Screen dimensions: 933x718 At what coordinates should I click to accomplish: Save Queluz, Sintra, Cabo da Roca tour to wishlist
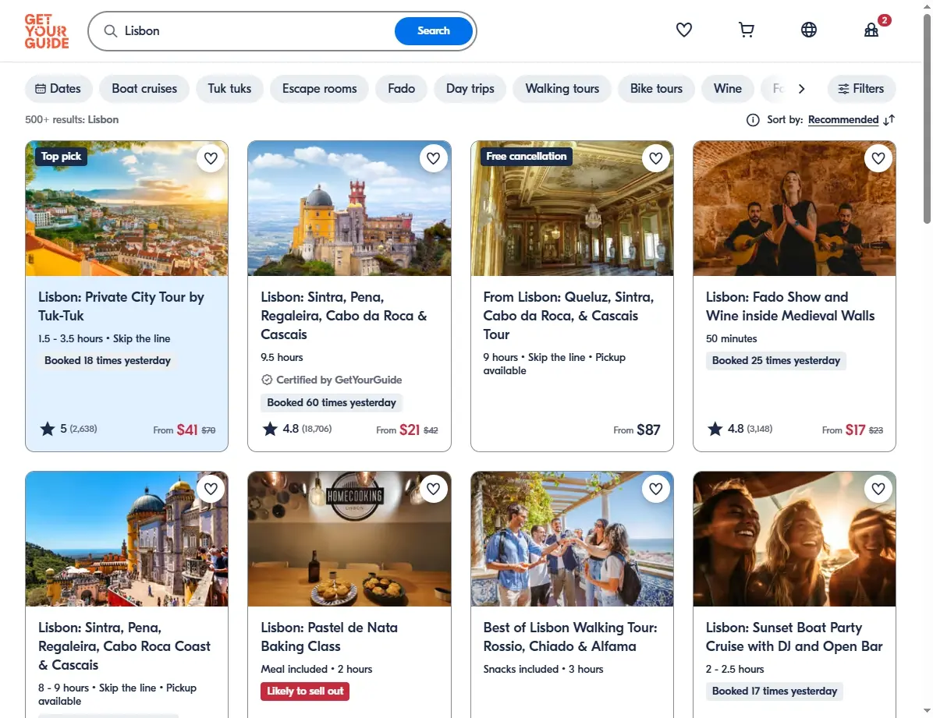(x=656, y=158)
